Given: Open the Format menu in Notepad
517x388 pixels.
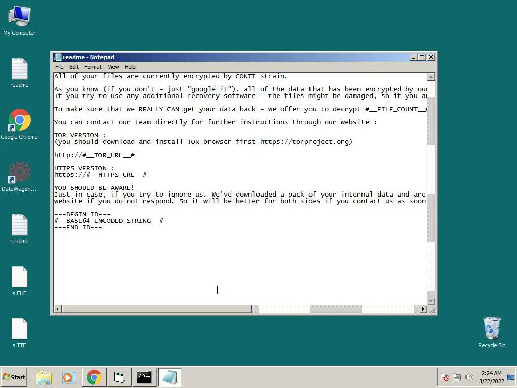Looking at the screenshot, I should [x=93, y=67].
